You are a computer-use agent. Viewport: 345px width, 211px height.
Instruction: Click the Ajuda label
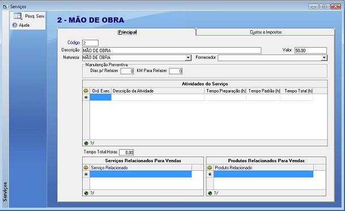coord(24,26)
